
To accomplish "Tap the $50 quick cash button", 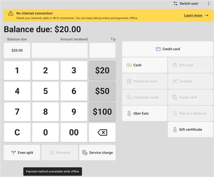I will click(102, 91).
